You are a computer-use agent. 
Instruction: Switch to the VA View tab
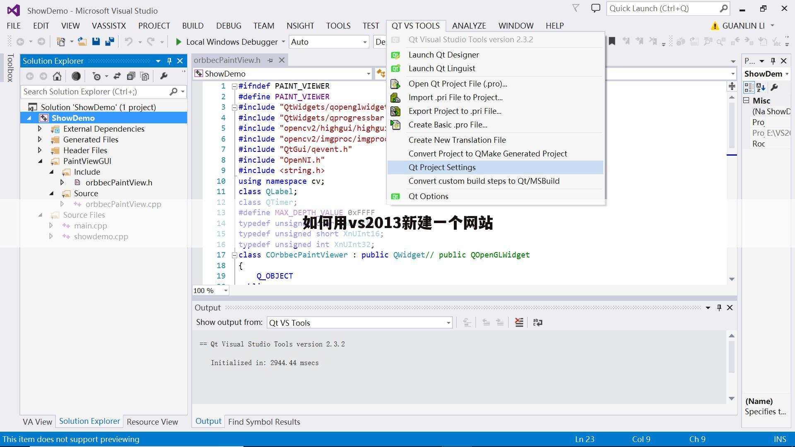pos(37,422)
